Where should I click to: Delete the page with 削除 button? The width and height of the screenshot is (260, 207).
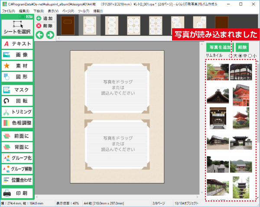point(45,26)
